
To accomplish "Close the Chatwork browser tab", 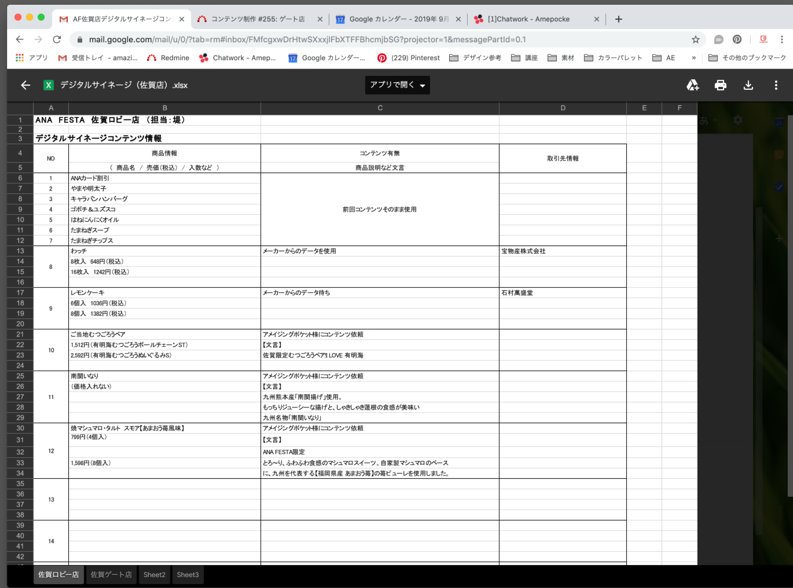I will point(597,19).
